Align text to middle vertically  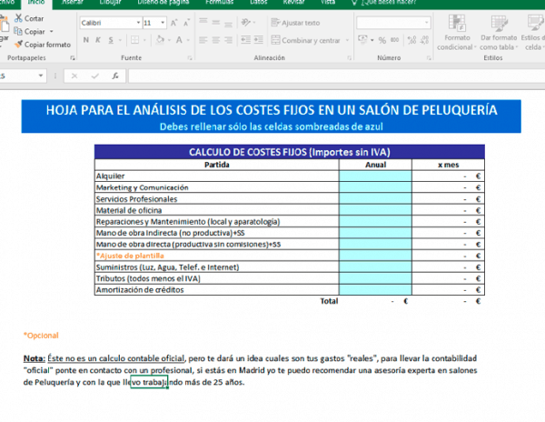(x=216, y=23)
